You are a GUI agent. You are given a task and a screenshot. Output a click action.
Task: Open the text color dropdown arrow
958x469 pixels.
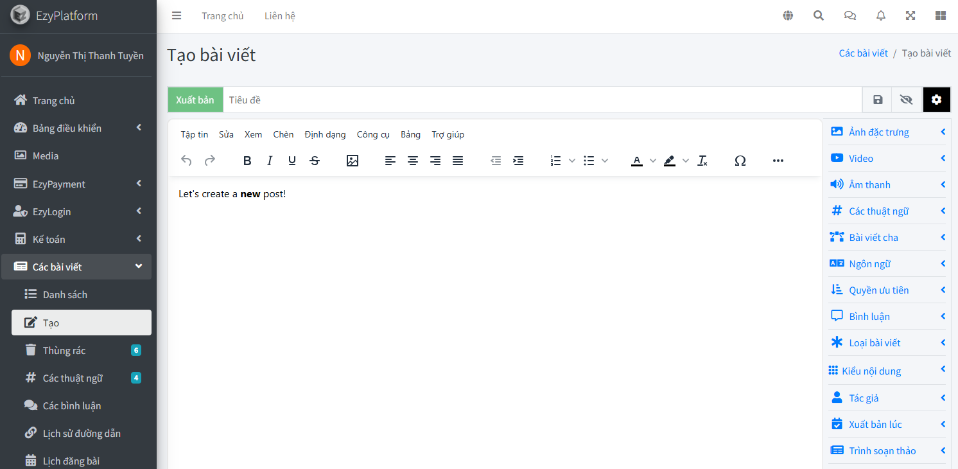pos(653,161)
